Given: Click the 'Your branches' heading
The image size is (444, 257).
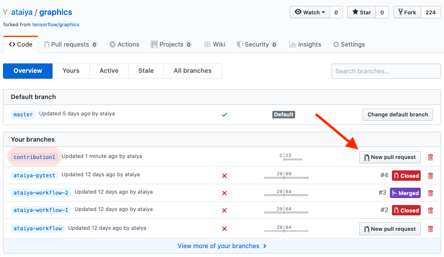Looking at the screenshot, I should pyautogui.click(x=33, y=139).
